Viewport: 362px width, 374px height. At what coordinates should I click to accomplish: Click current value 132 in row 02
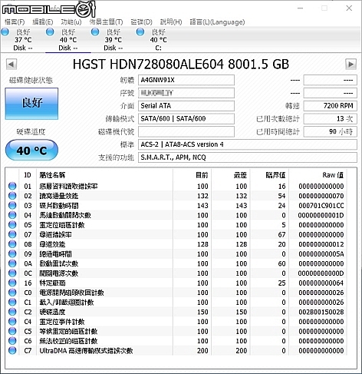pos(202,196)
